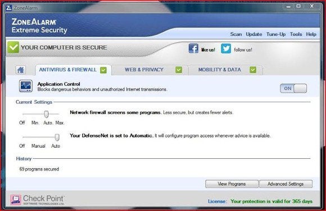Open the Tune-Up menu
This screenshot has height=211, width=326.
276,34
